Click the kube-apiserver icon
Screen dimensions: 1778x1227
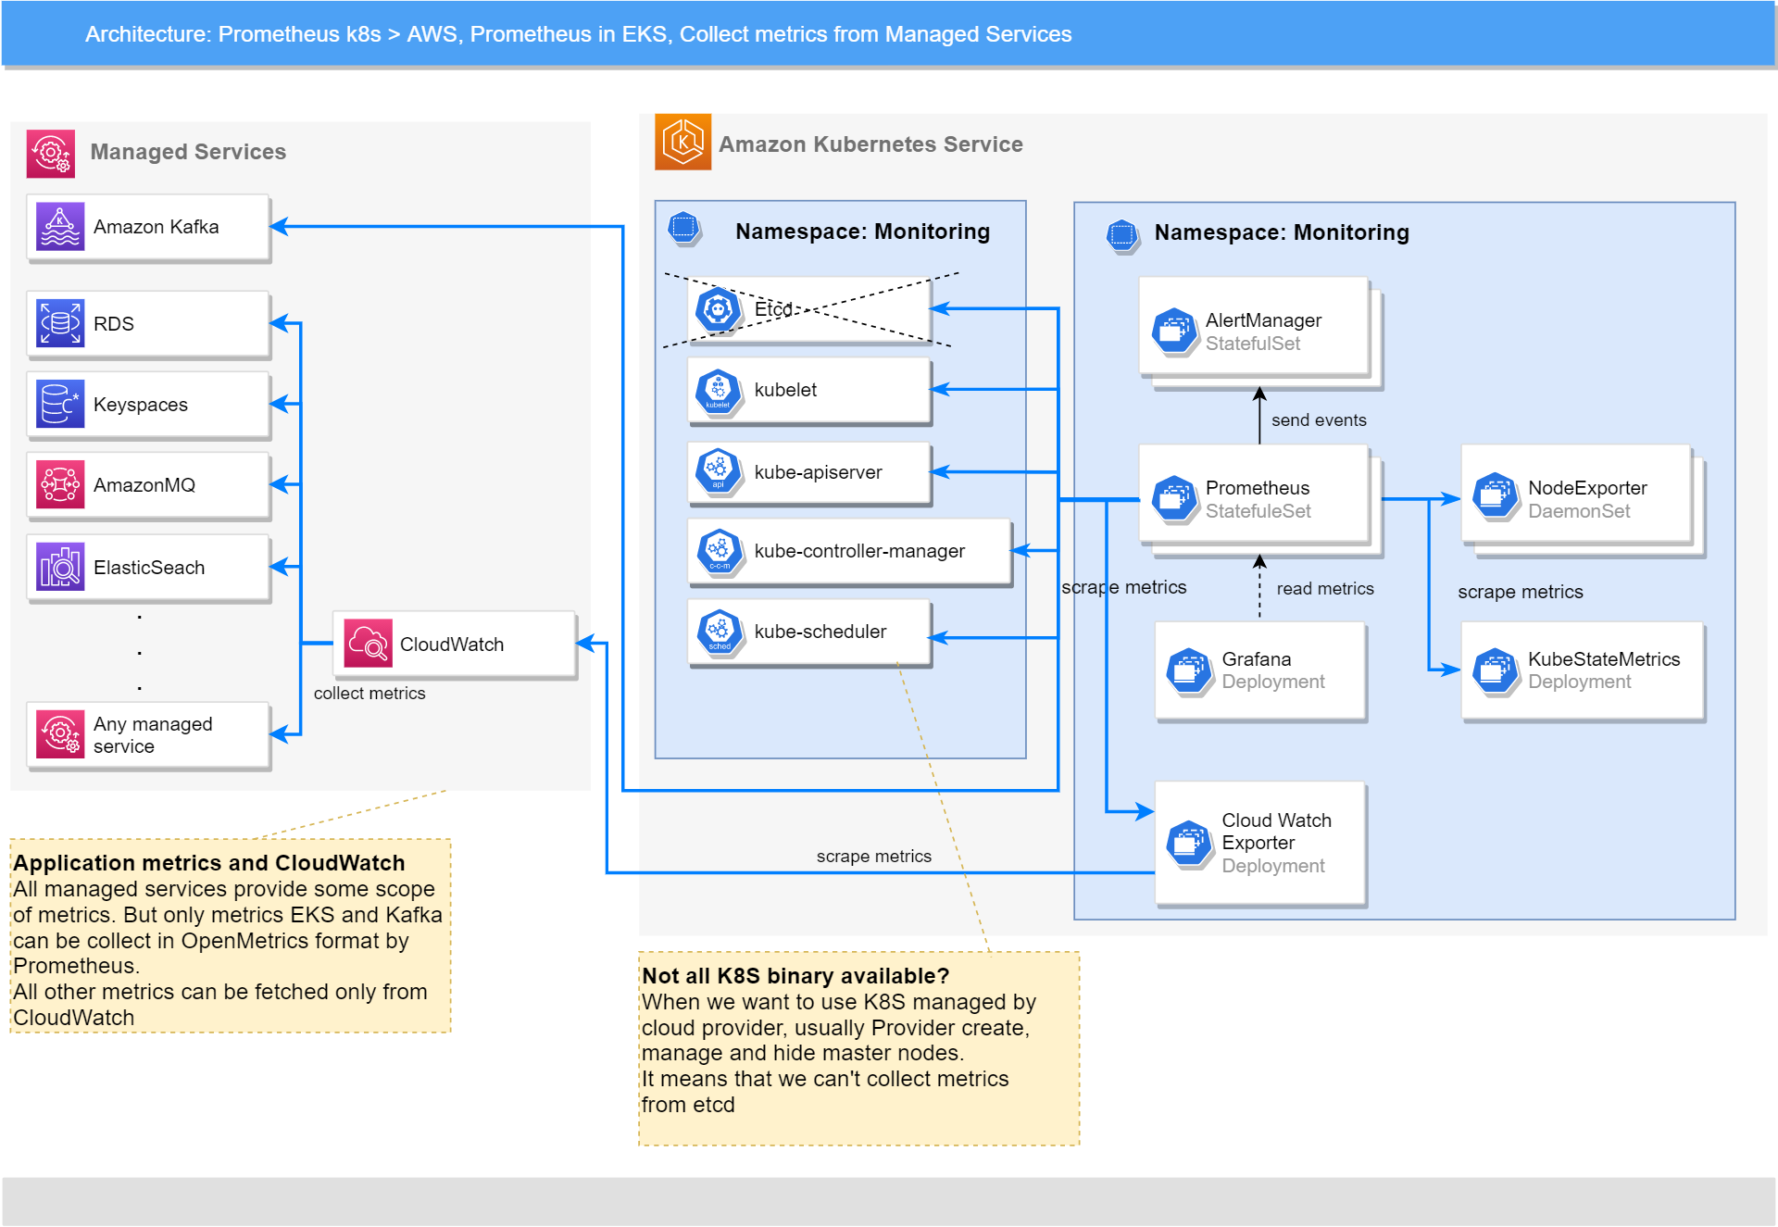click(719, 471)
